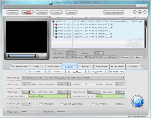The width and height of the screenshot is (151, 118).
Task: Select audio track icon for ID:4353
Action: (56, 28)
